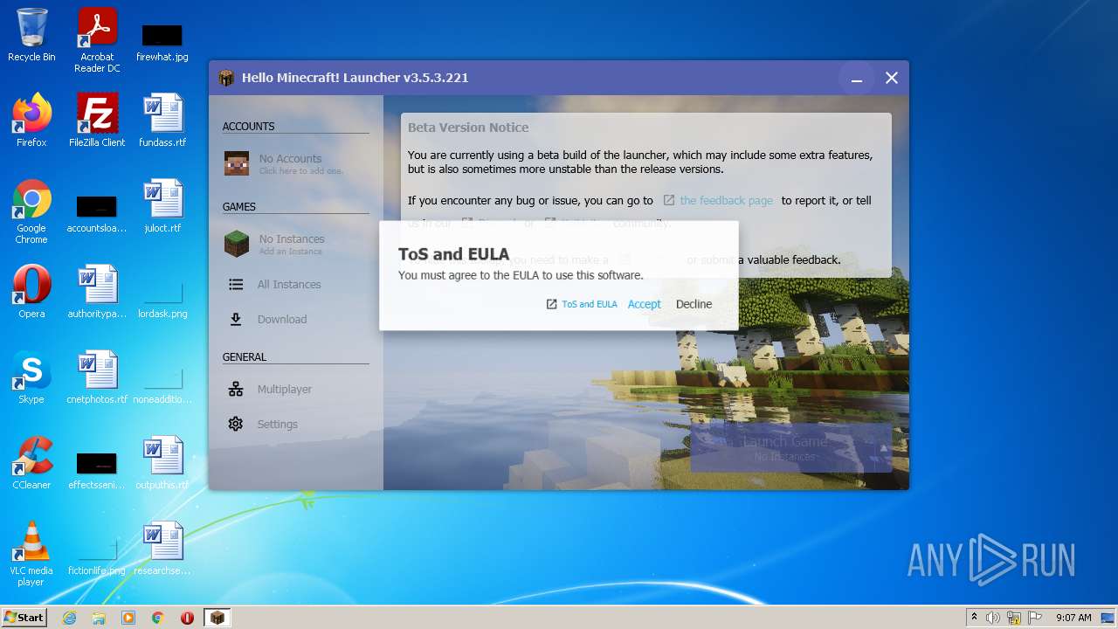Click the volume speaker tray icon

point(993,618)
